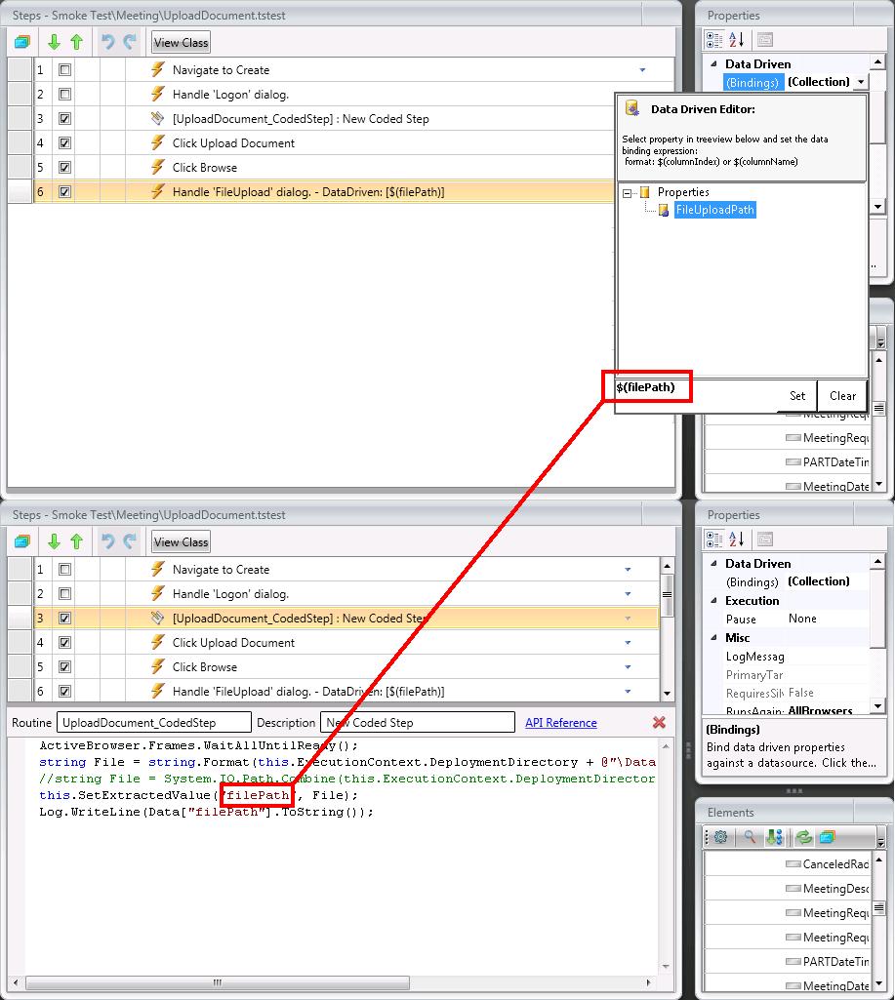Screen dimensions: 895x1000
Task: Uncheck upper step 3 coded step checkbox
Action: coord(64,119)
